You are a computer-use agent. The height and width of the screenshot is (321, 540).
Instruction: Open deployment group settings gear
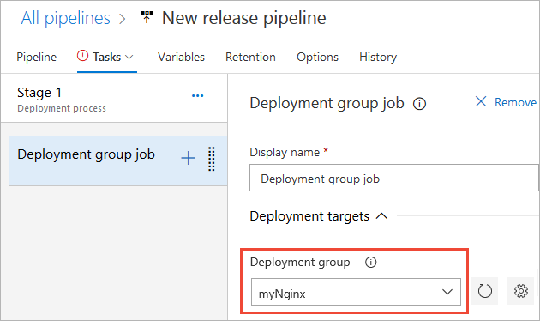(x=521, y=291)
